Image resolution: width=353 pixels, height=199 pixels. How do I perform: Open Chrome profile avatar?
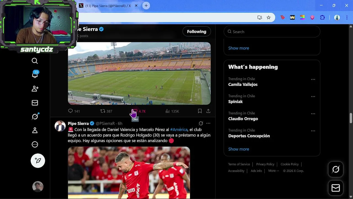pos(337,17)
